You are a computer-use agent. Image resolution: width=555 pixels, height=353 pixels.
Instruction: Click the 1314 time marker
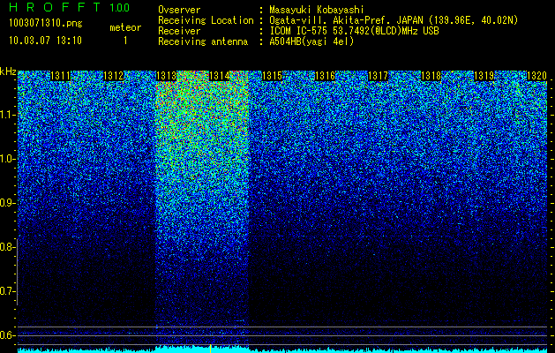click(x=220, y=76)
